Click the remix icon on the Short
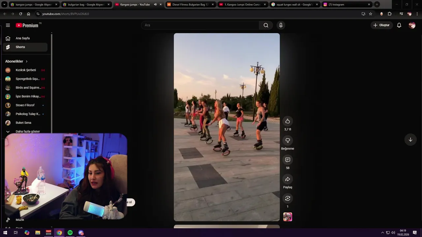Screen dimensions: 422x237 287,198
